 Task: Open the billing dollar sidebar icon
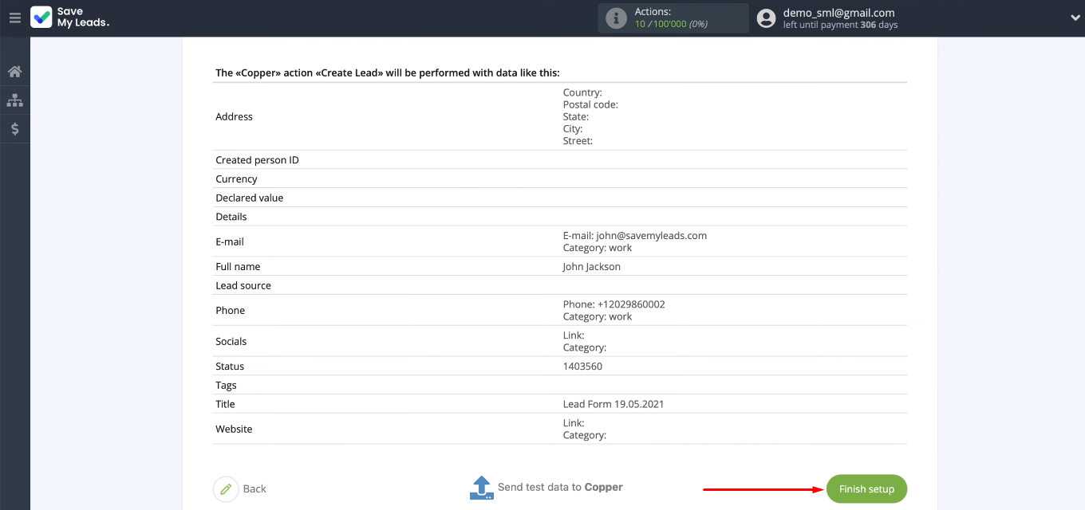click(14, 129)
